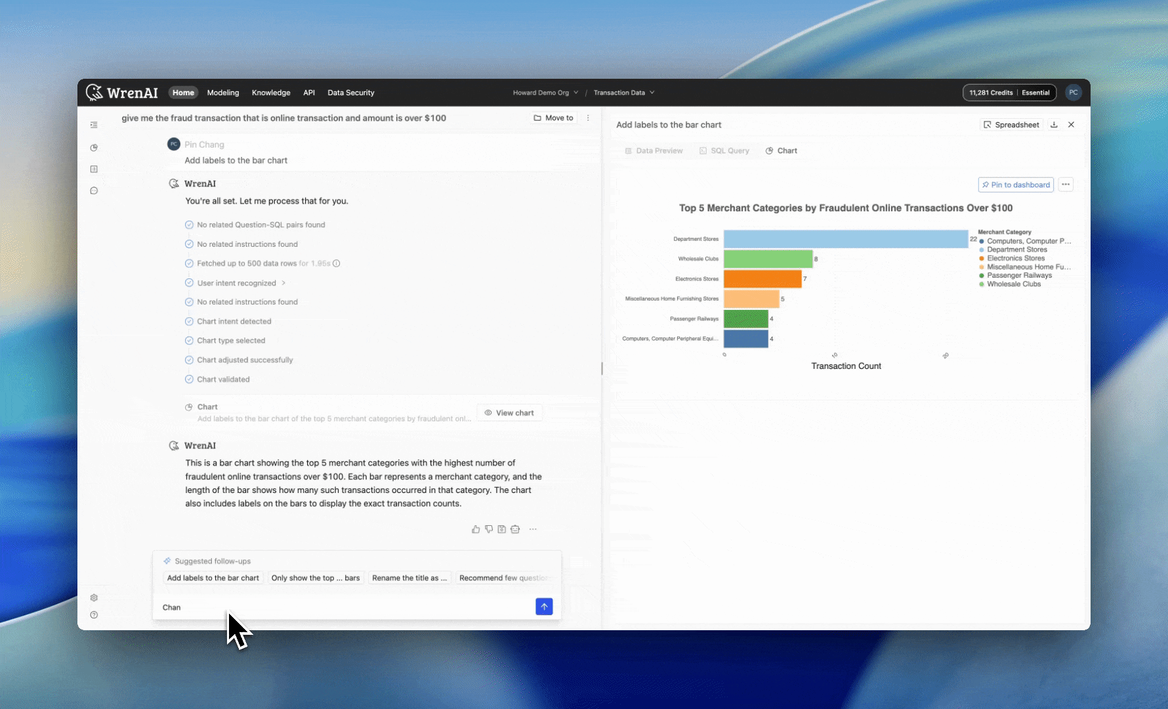Click the View chart button
Viewport: 1168px width, 709px height.
tap(509, 413)
